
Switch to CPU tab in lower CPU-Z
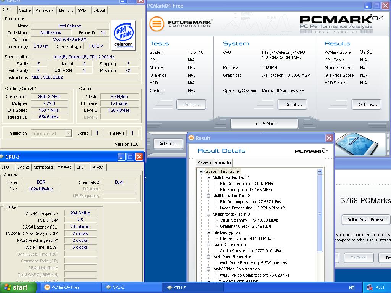point(5,167)
